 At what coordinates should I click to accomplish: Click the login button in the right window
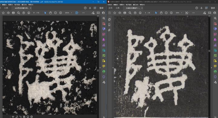(213, 8)
